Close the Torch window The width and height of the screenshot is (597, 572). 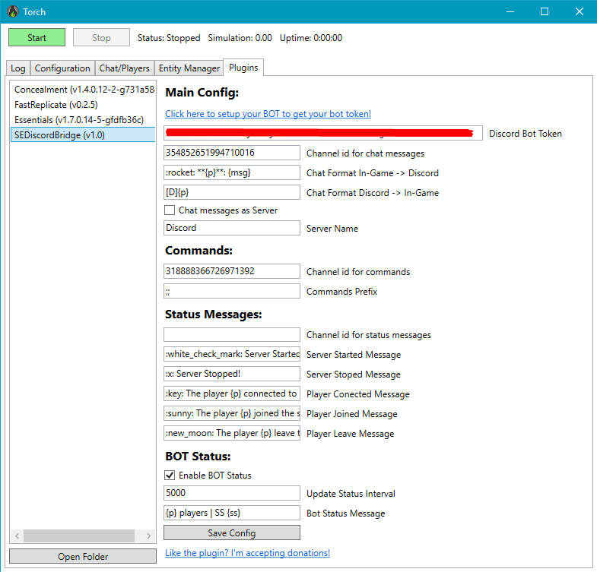pos(579,12)
